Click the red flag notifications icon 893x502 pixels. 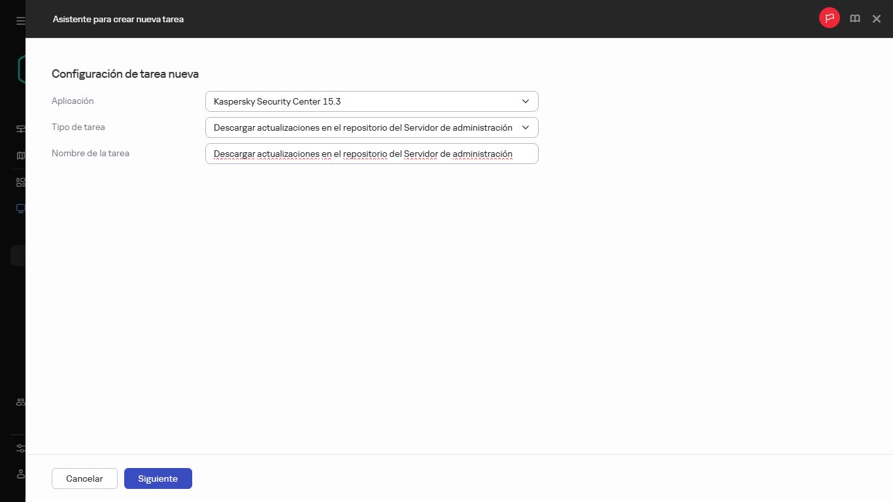[829, 18]
